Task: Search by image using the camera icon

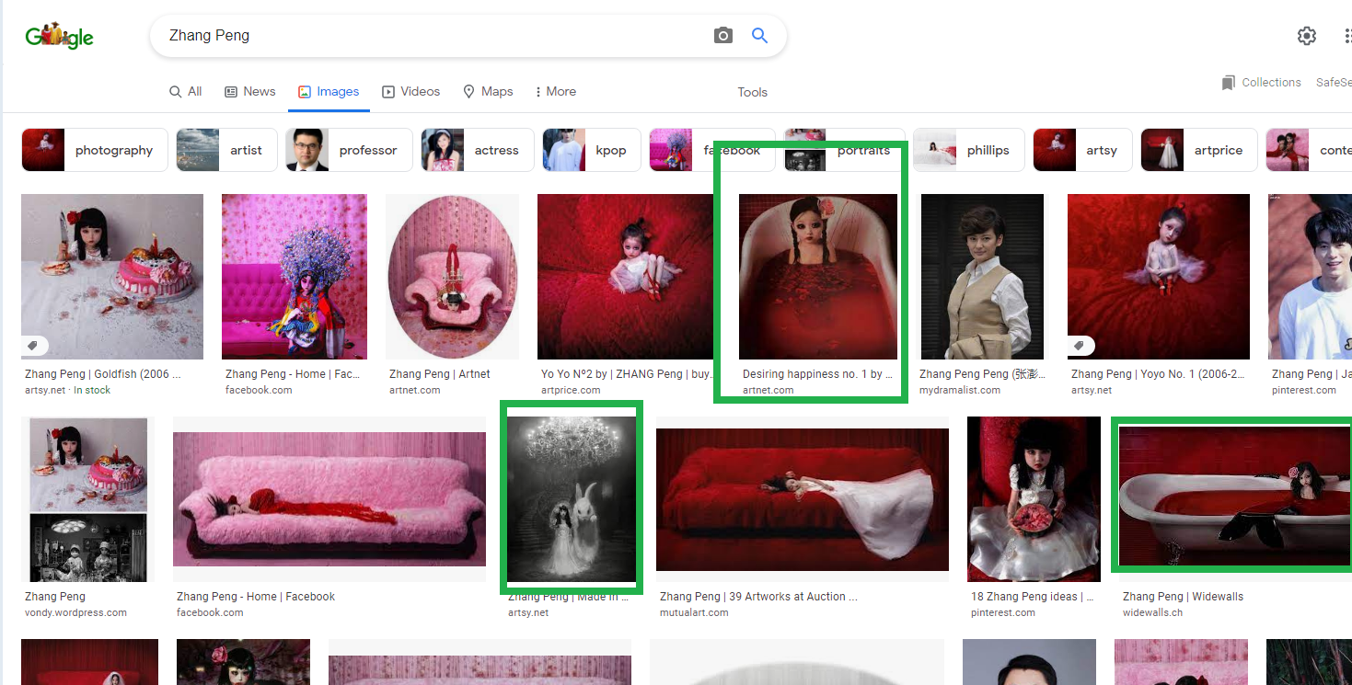Action: coord(723,36)
